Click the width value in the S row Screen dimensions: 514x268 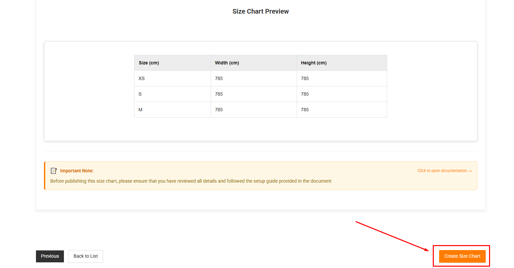pyautogui.click(x=219, y=94)
